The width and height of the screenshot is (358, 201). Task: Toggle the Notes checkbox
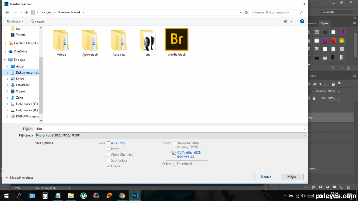[x=109, y=149]
